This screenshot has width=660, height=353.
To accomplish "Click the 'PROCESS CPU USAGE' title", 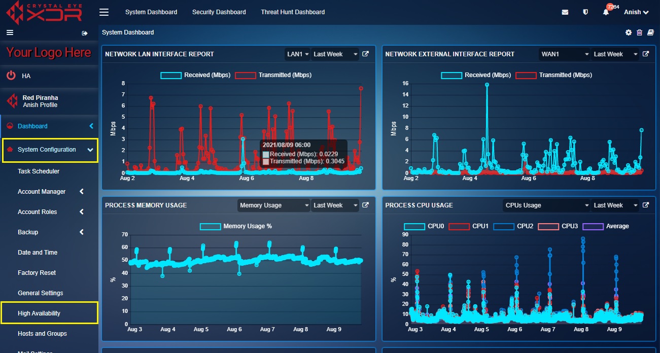I will 419,205.
